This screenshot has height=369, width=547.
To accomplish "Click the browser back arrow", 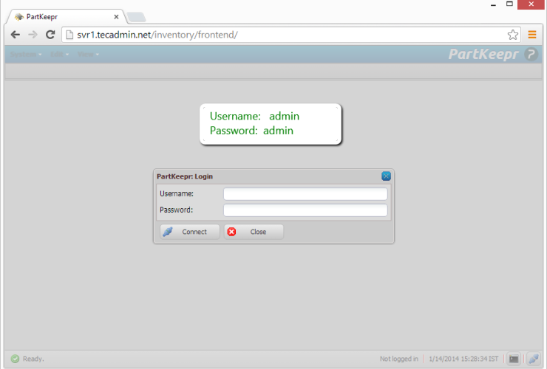I will click(15, 34).
